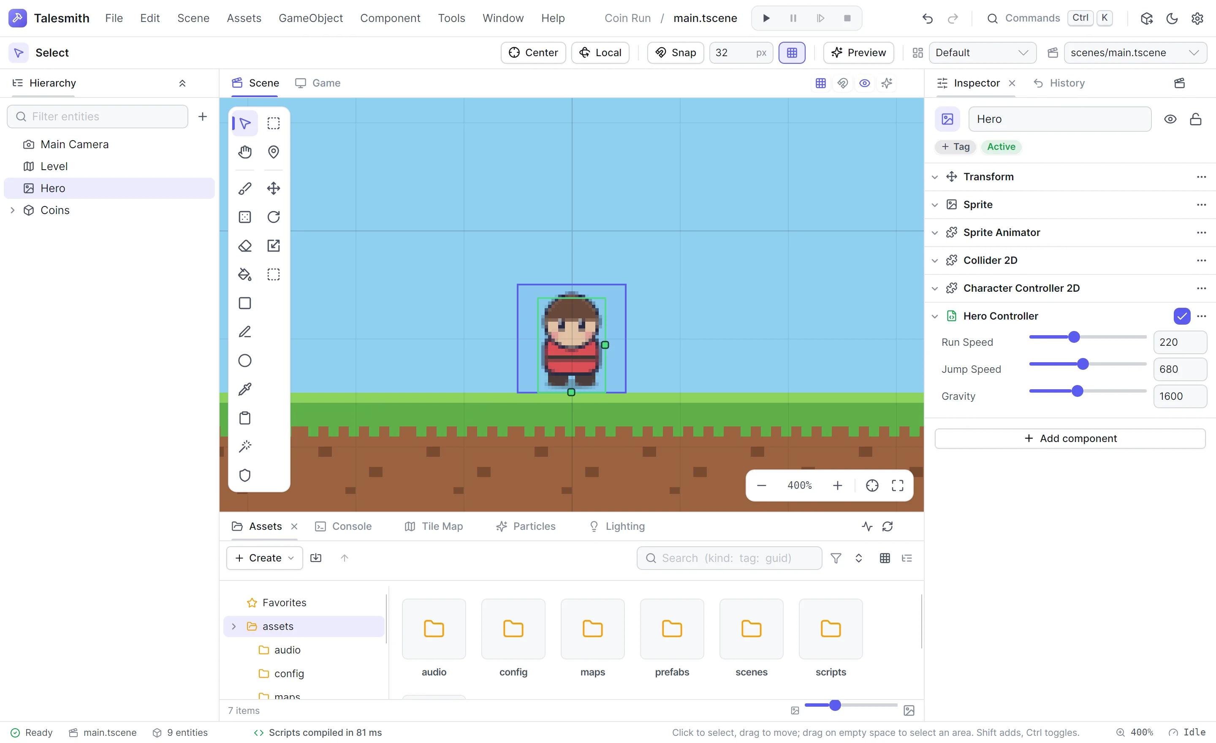Select the marquee rectangle selection tool
Viewport: 1216px width, 743px height.
(274, 123)
